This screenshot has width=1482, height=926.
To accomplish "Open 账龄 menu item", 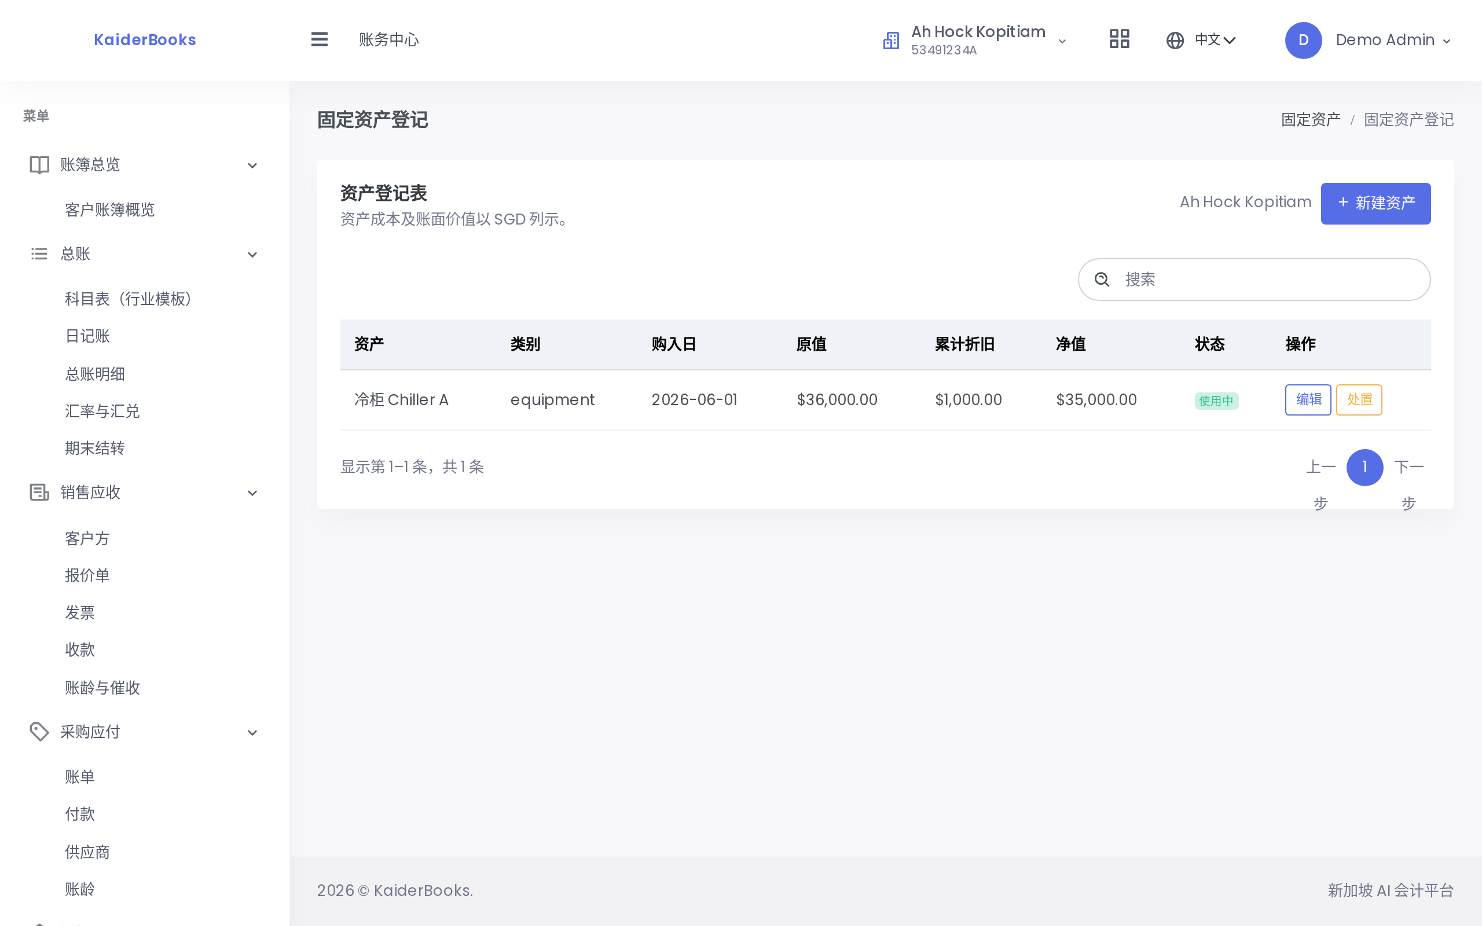I will pos(80,890).
